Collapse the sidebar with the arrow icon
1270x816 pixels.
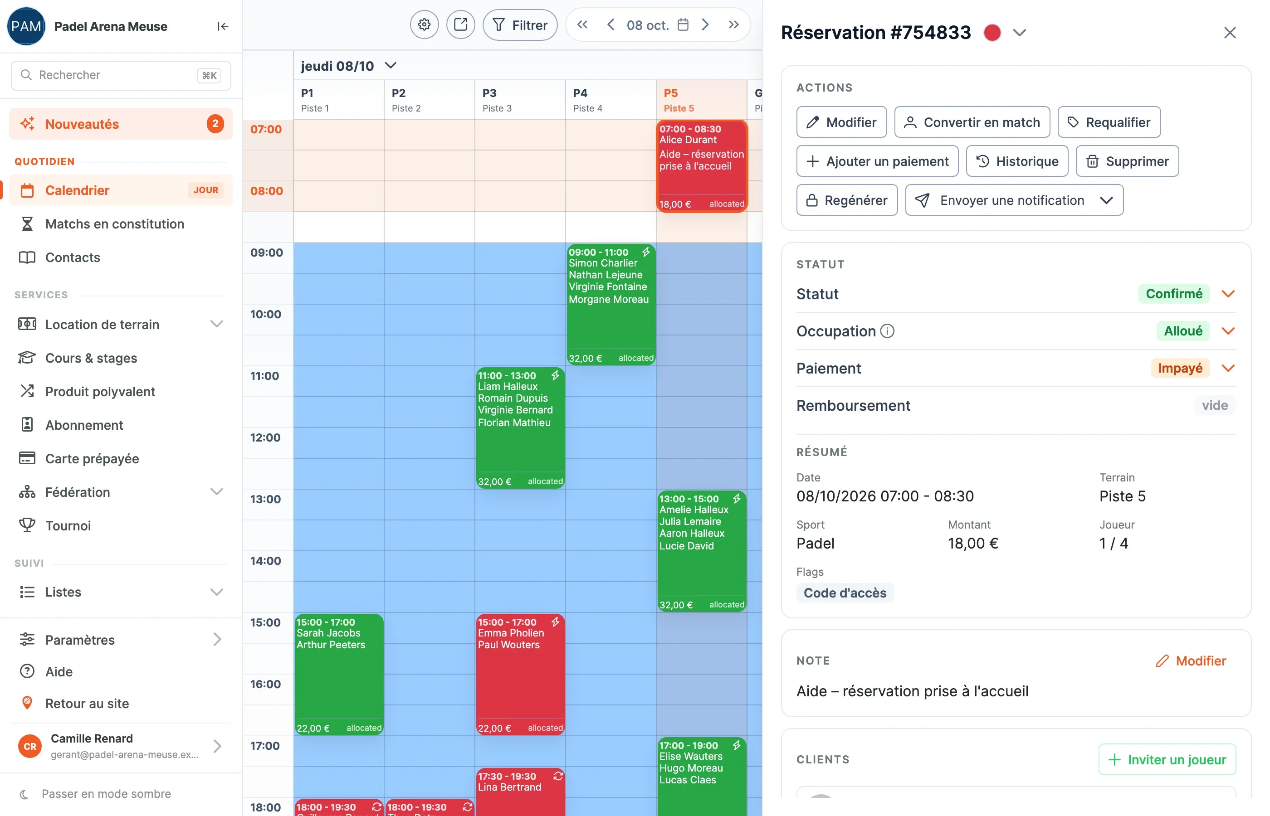223,26
